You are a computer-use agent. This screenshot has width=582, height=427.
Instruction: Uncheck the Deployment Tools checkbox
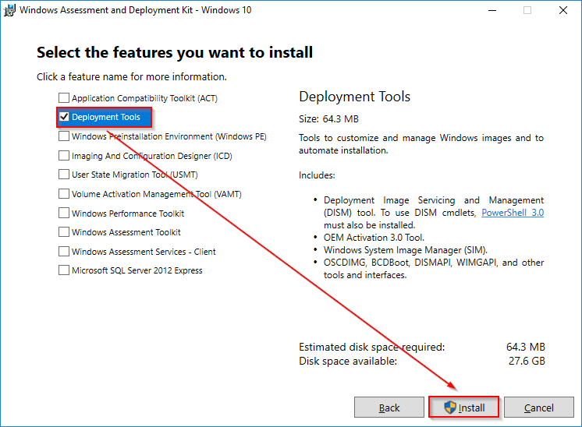64,117
